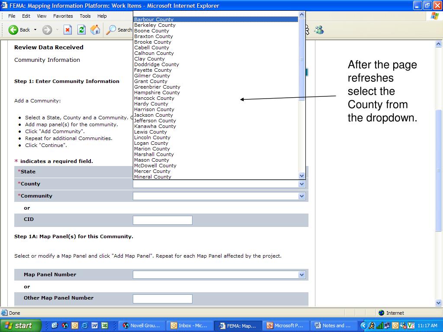Viewport: 443px width, 332px height.
Task: Pick Hampshire County
Action: pyautogui.click(x=216, y=93)
